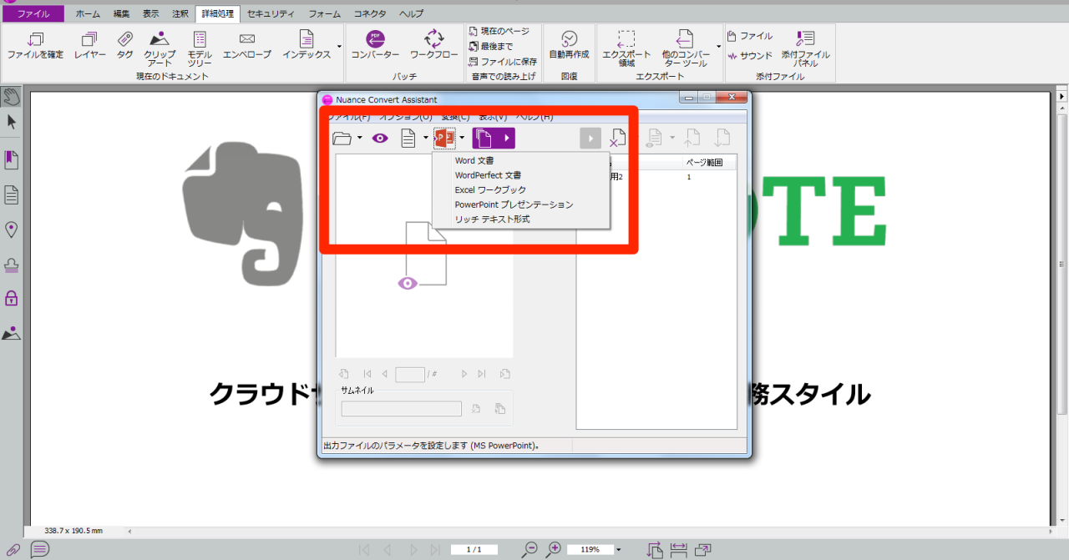Screen dimensions: 1069x560
Task: Switch to the ホーム tab
Action: [x=88, y=13]
